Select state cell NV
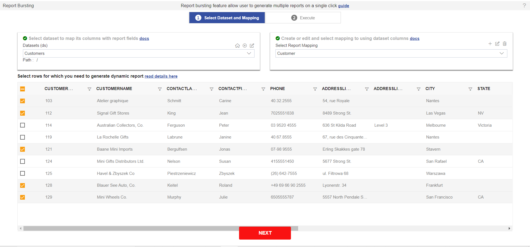This screenshot has height=247, width=530. [x=481, y=113]
